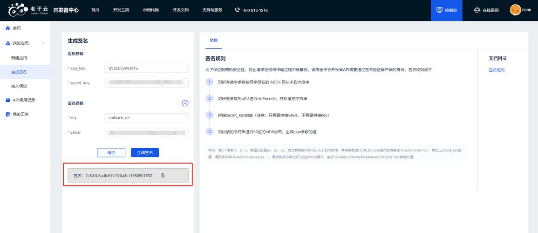The image size is (538, 233).
Task: Click the 首页 label in the sidebar
Action: 17,28
